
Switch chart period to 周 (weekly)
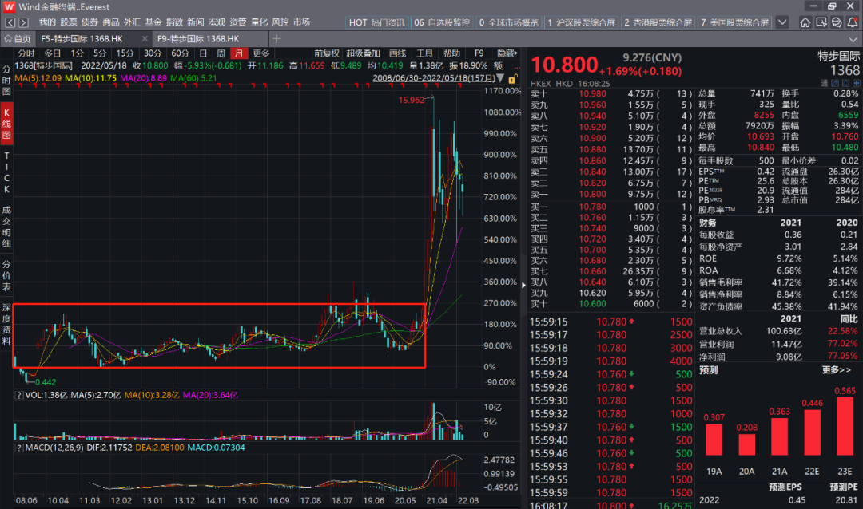point(221,53)
